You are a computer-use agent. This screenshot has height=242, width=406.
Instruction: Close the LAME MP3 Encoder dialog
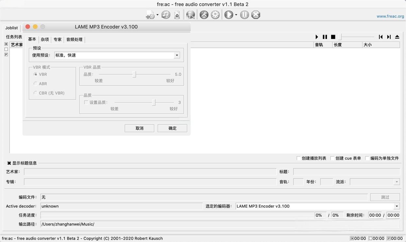(x=28, y=27)
